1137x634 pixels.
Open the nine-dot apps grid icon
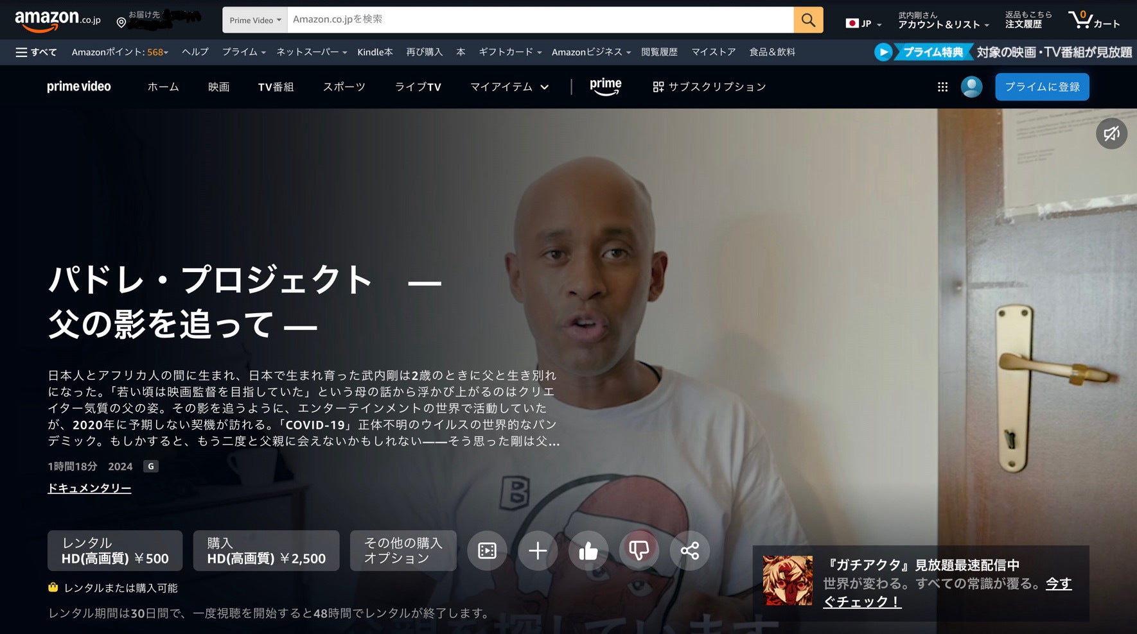pyautogui.click(x=942, y=87)
